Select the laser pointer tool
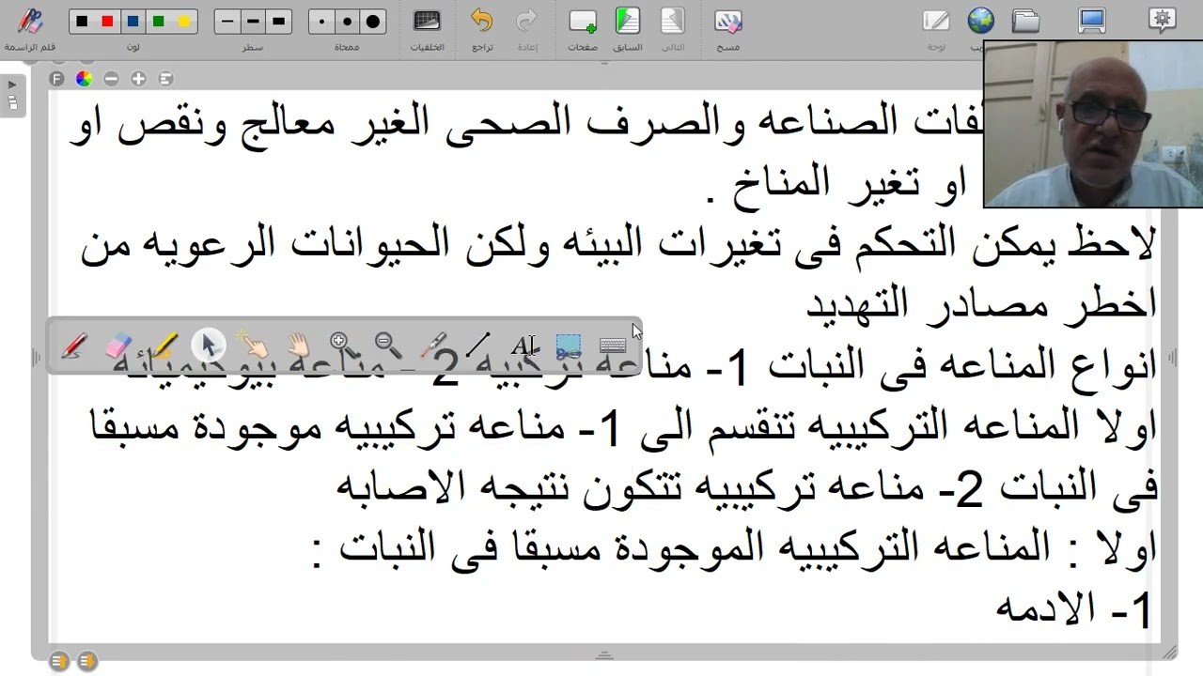 (x=432, y=346)
